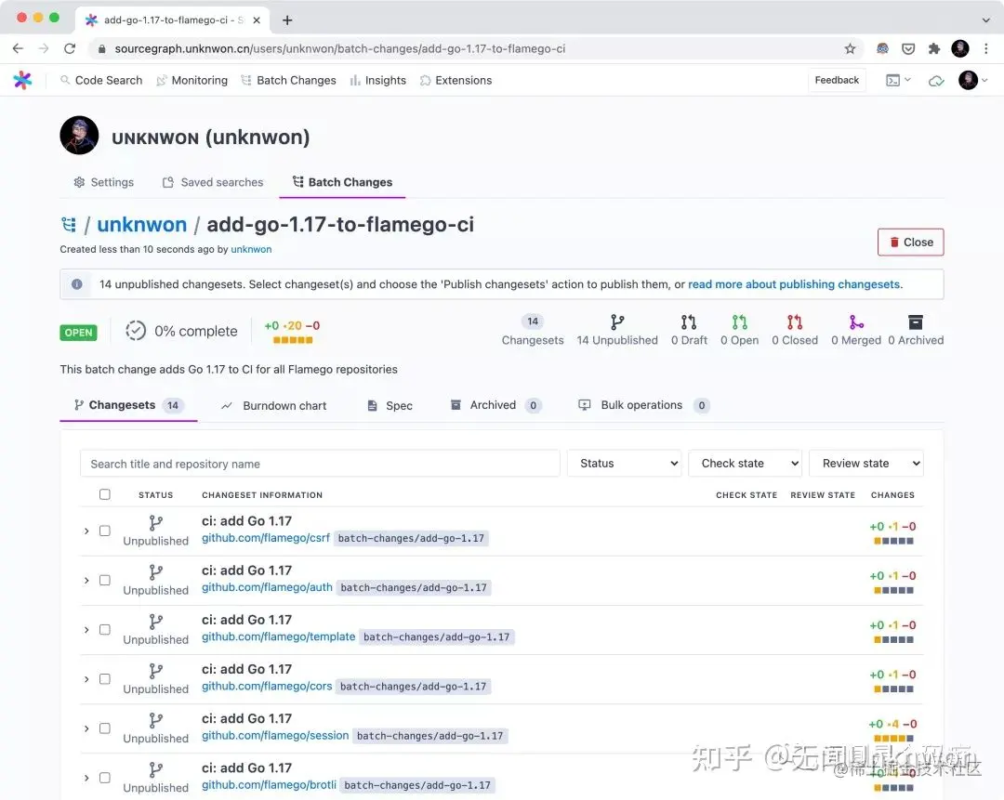The image size is (1004, 800).
Task: Open the Saved searches profile tab
Action: click(x=213, y=182)
